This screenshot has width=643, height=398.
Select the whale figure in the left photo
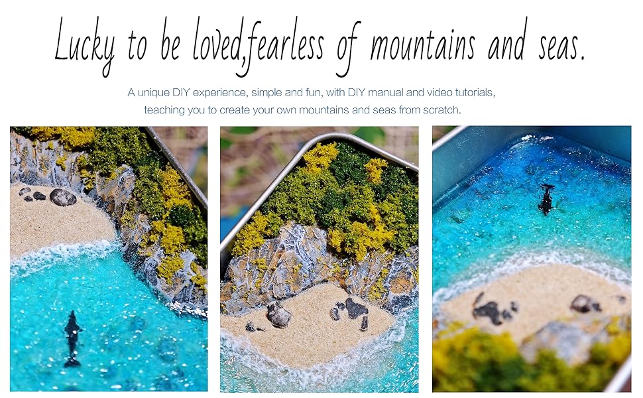tap(72, 338)
